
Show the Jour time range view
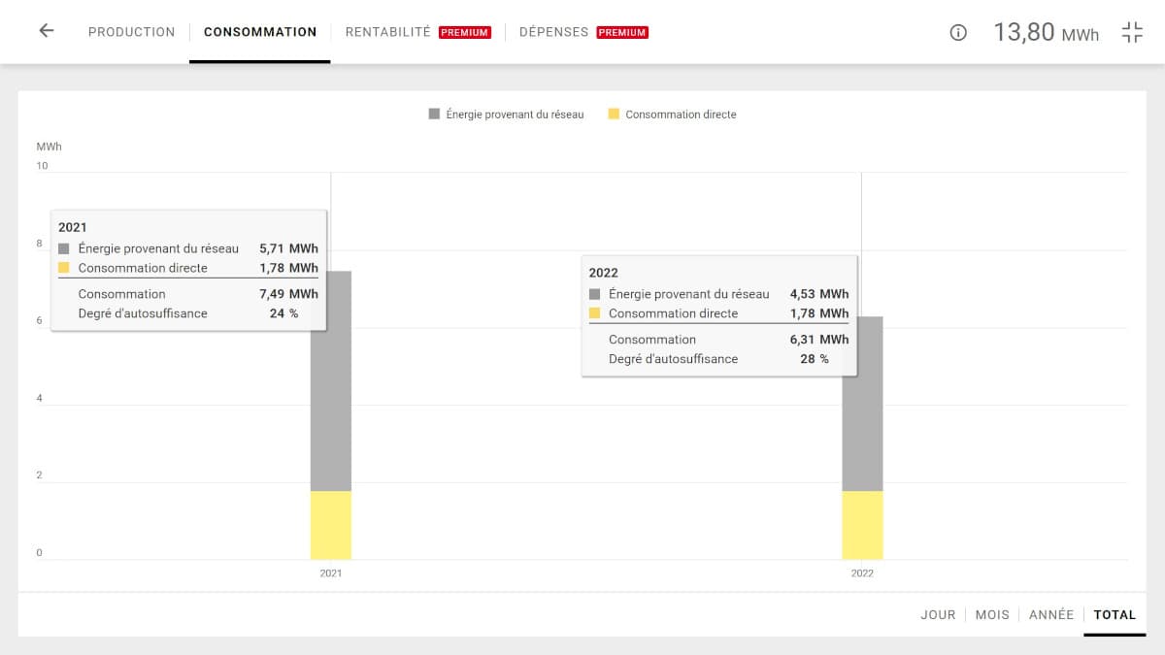tap(938, 614)
